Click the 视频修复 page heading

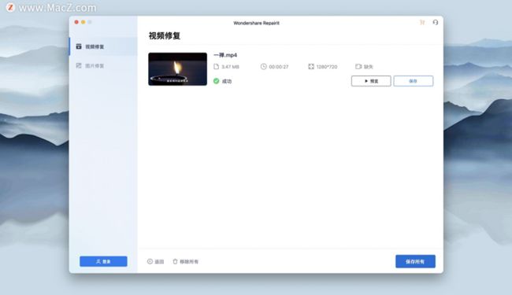tap(165, 36)
